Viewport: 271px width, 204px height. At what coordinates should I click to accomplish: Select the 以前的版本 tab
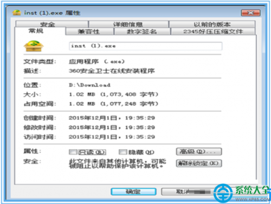[x=212, y=24]
